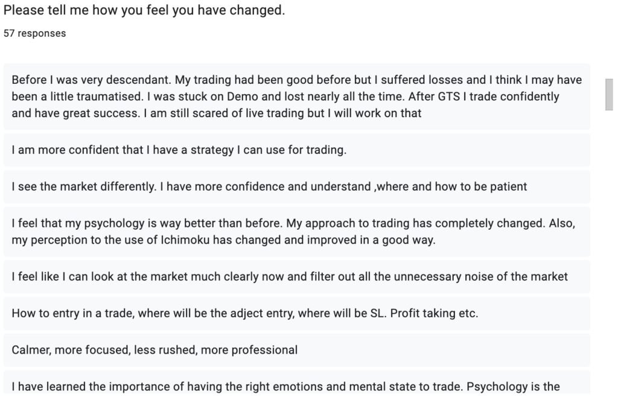618x406 pixels.
Task: Select the 'I am more confident' response
Action: 297,150
